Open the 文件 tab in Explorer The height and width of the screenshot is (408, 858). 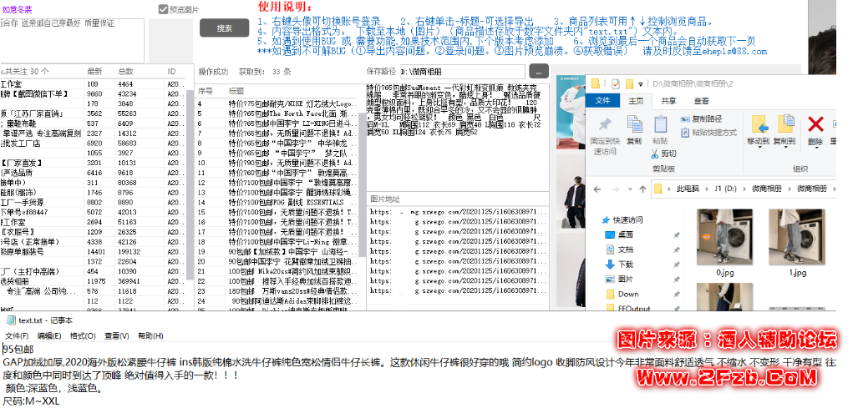coord(602,101)
